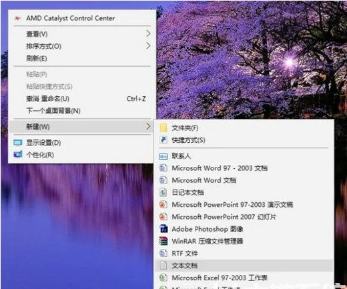Viewport: 347px width, 289px height.
Task: Click icon for Excel 97-2003 工作表
Action: click(x=163, y=278)
